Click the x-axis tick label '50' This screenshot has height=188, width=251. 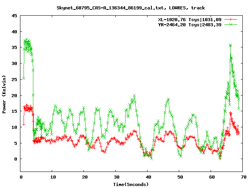[180, 177]
